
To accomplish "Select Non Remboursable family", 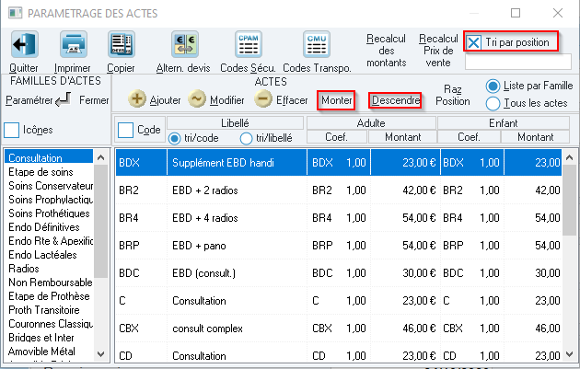I will click(49, 283).
